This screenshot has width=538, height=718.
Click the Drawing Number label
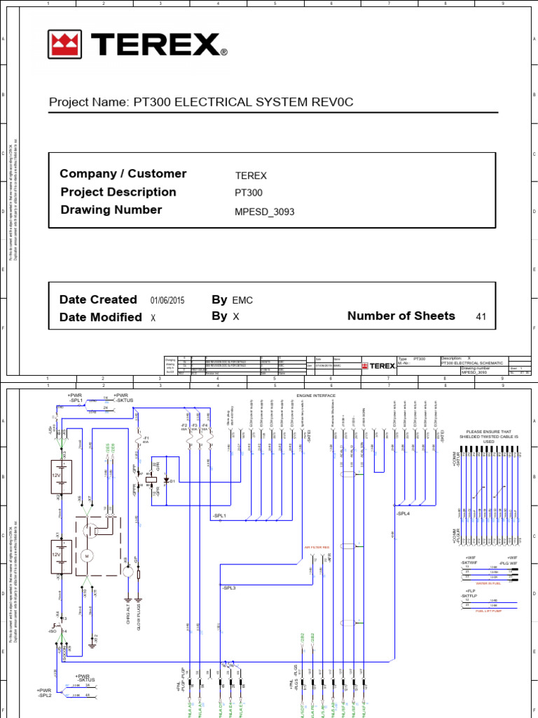pos(111,210)
